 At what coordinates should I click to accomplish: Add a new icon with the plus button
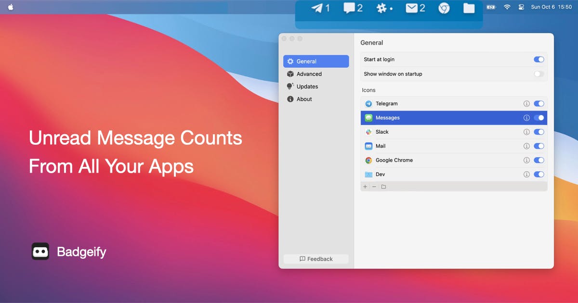[x=365, y=187]
